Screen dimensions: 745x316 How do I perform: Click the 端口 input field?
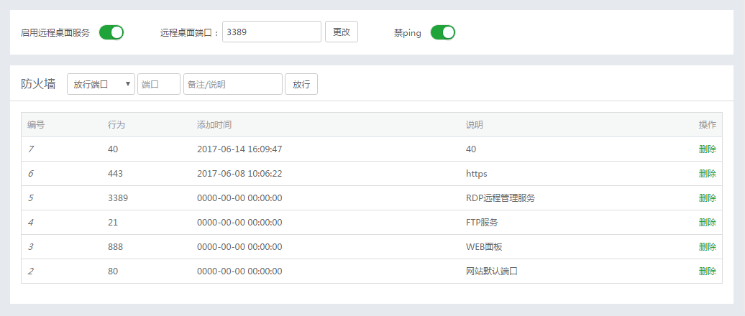click(158, 84)
